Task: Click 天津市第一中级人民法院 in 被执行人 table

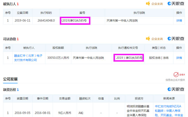Action: [122, 20]
